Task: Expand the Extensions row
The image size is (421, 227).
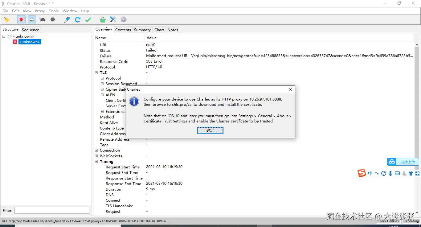Action: pyautogui.click(x=102, y=112)
